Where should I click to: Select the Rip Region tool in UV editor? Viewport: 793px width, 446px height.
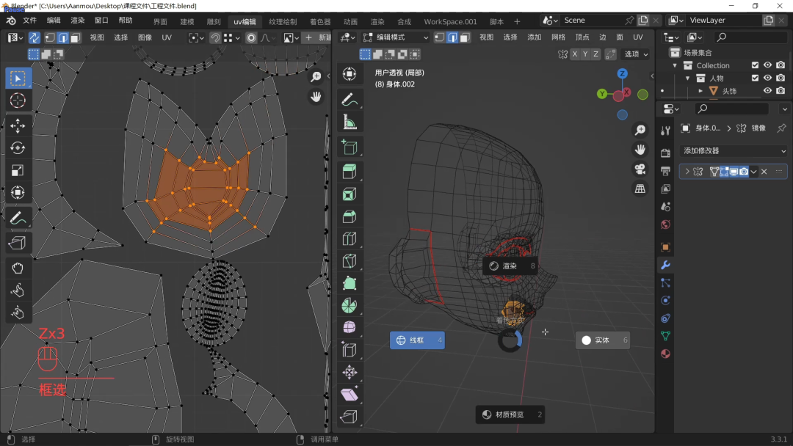pyautogui.click(x=18, y=243)
